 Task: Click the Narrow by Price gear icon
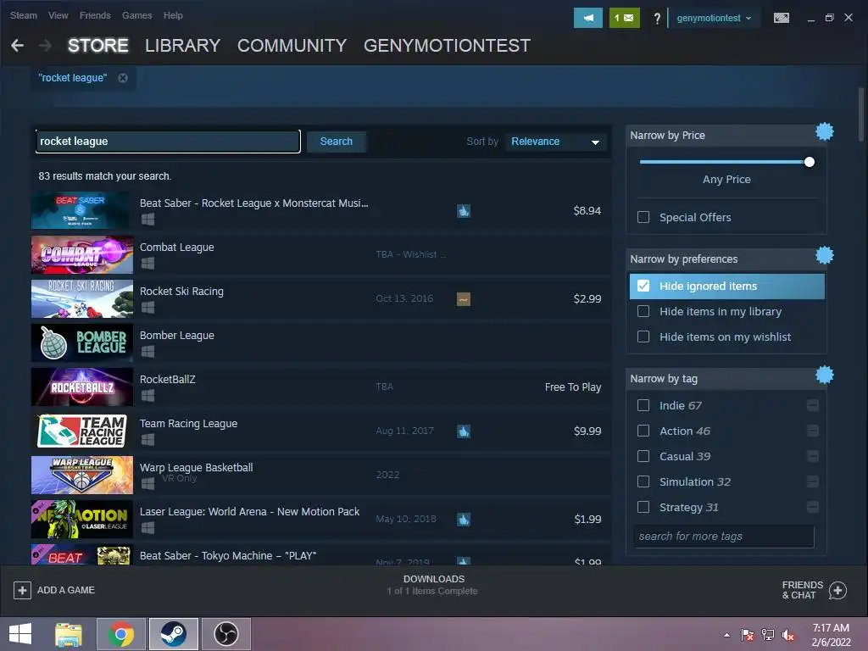824,131
